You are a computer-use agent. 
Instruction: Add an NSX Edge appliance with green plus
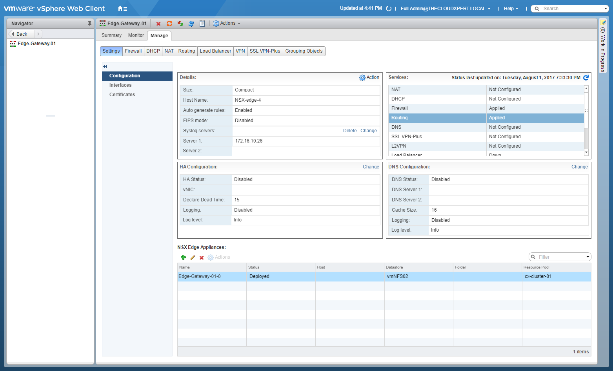pos(183,258)
